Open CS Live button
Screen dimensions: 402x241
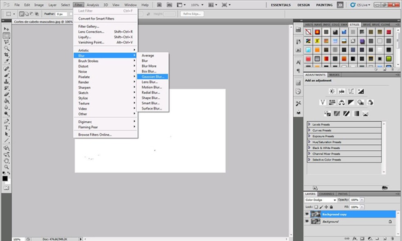(360, 5)
